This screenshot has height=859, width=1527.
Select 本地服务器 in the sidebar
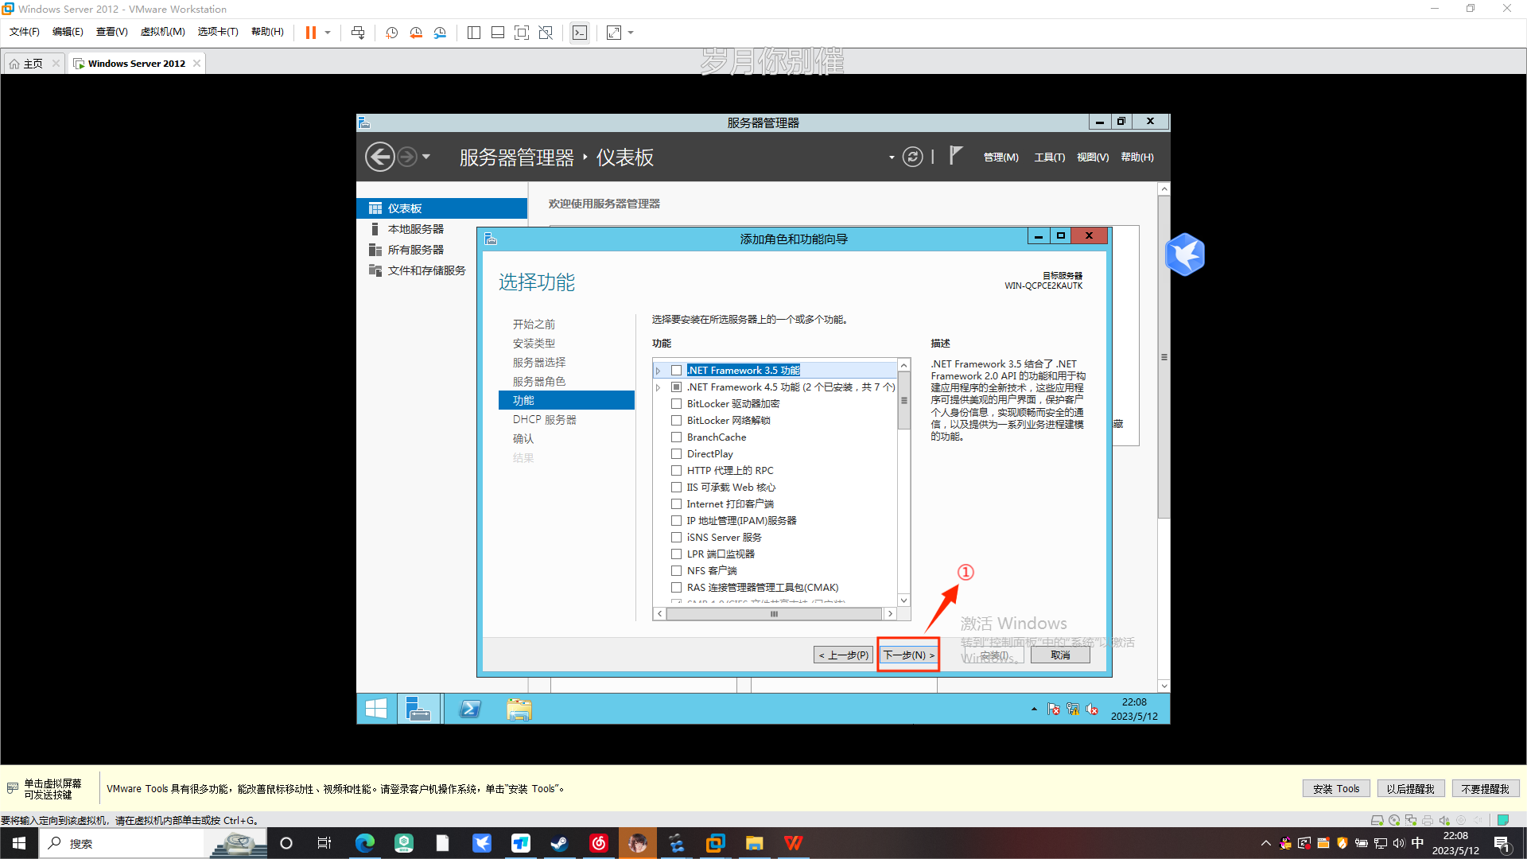415,229
